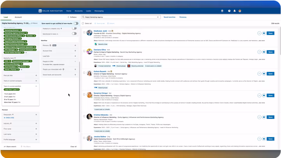Click the LinkedIn Sales Navigator logo

pyautogui.click(x=50, y=11)
